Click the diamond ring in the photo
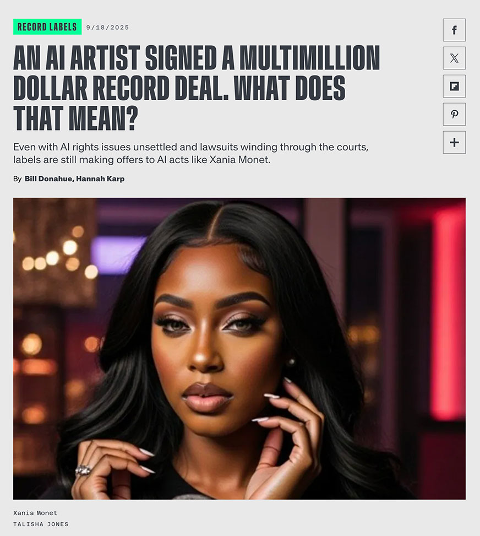This screenshot has height=536, width=480. [83, 470]
